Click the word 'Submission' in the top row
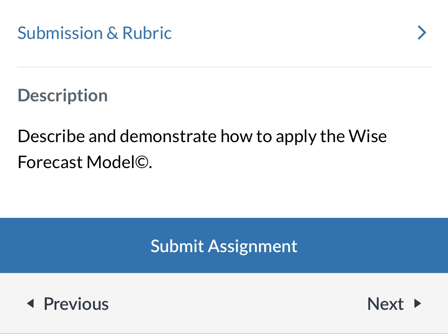 [x=60, y=33]
